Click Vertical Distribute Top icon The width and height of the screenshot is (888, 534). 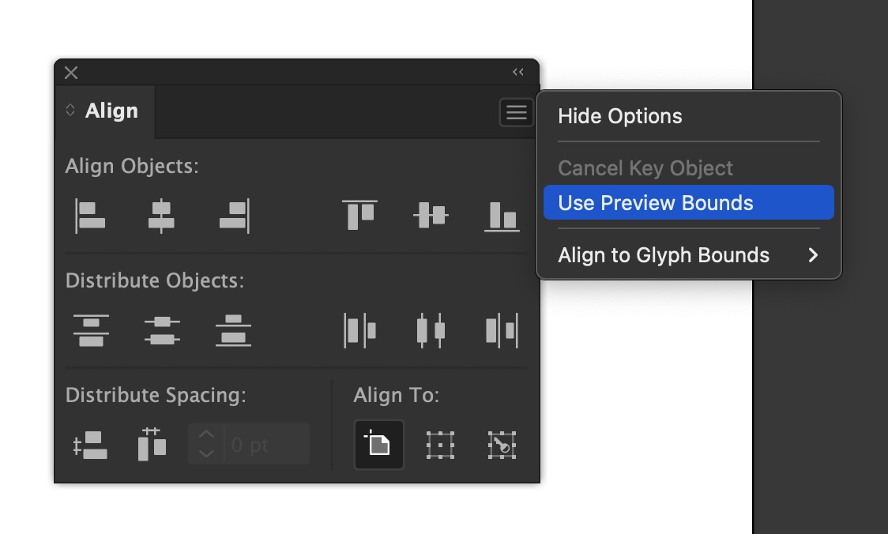[91, 329]
